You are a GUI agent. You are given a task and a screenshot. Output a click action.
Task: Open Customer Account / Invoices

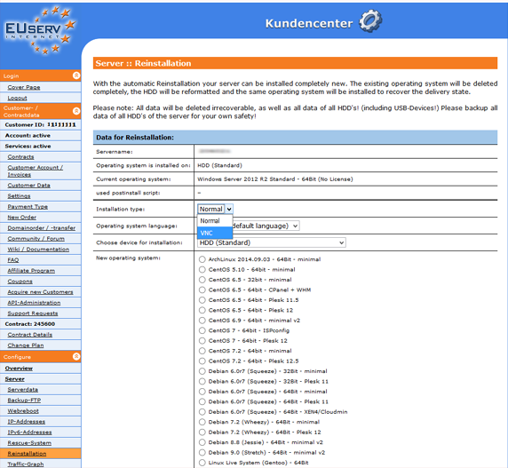(36, 171)
